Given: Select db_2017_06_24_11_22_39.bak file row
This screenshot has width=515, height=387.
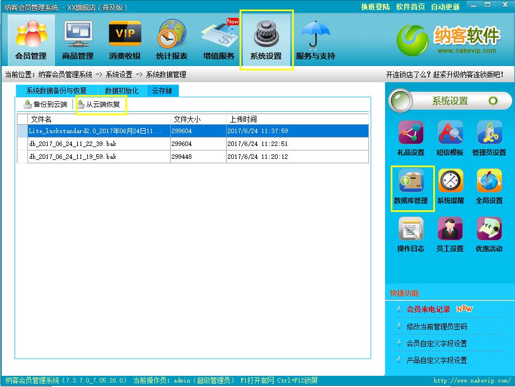Looking at the screenshot, I should tap(99, 144).
